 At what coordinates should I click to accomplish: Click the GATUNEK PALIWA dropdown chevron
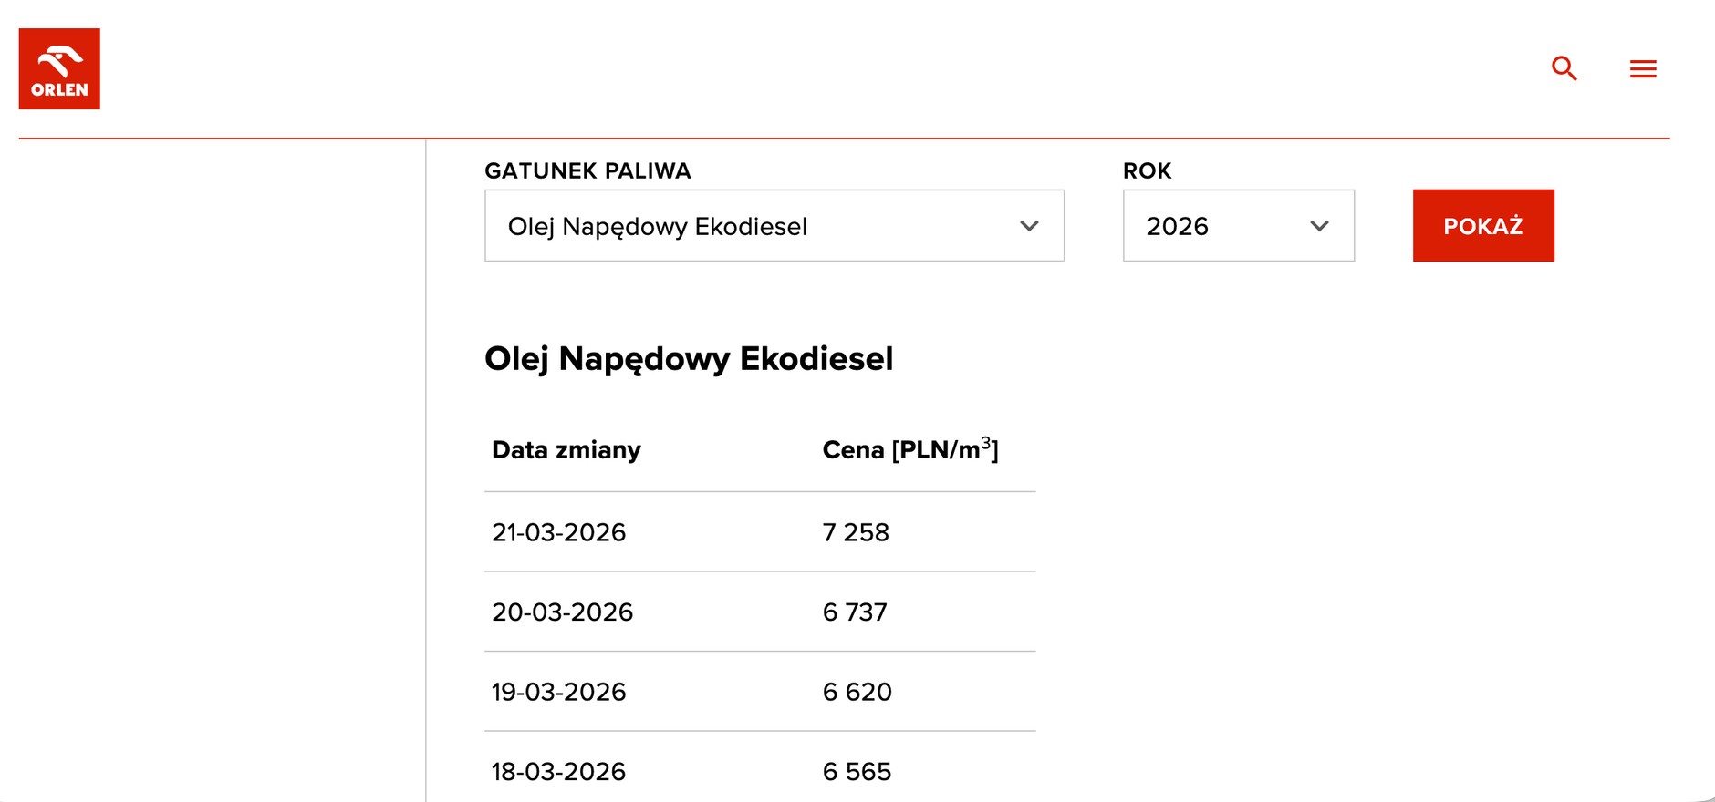tap(1029, 226)
